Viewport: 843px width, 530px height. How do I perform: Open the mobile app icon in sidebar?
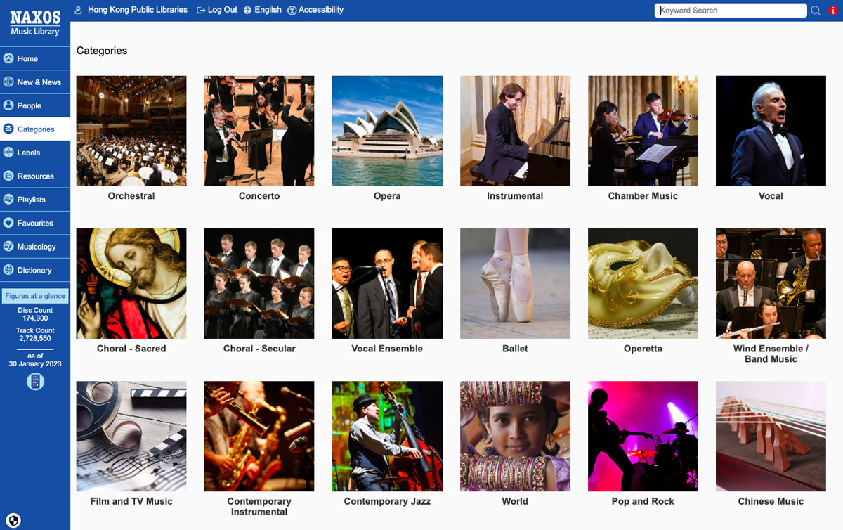click(x=35, y=382)
